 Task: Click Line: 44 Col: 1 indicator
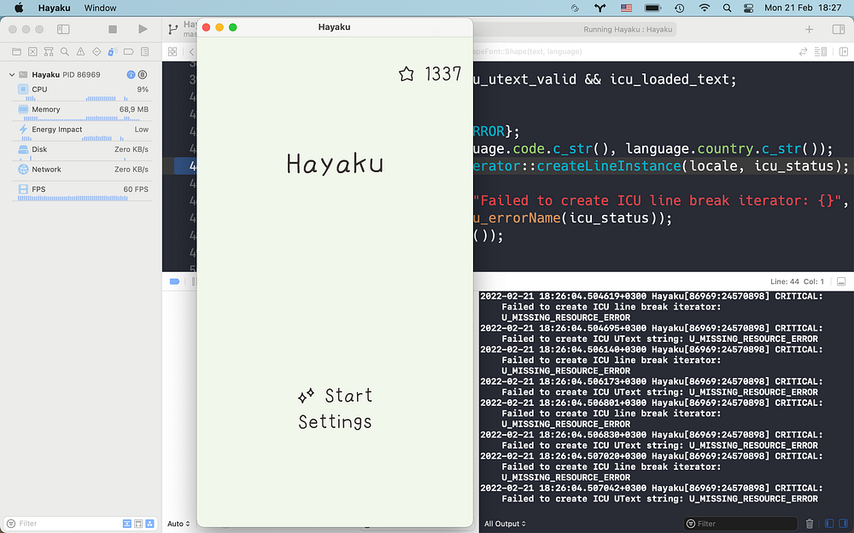coord(797,281)
